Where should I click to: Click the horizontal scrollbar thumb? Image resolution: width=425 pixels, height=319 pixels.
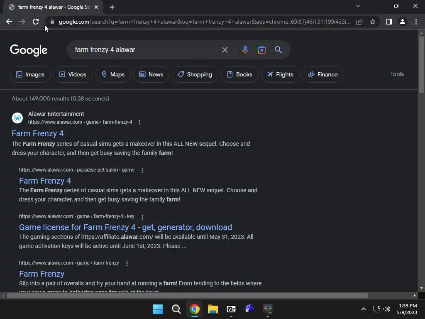187,295
